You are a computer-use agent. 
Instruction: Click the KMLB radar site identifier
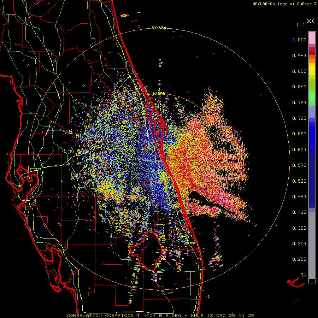197,316
